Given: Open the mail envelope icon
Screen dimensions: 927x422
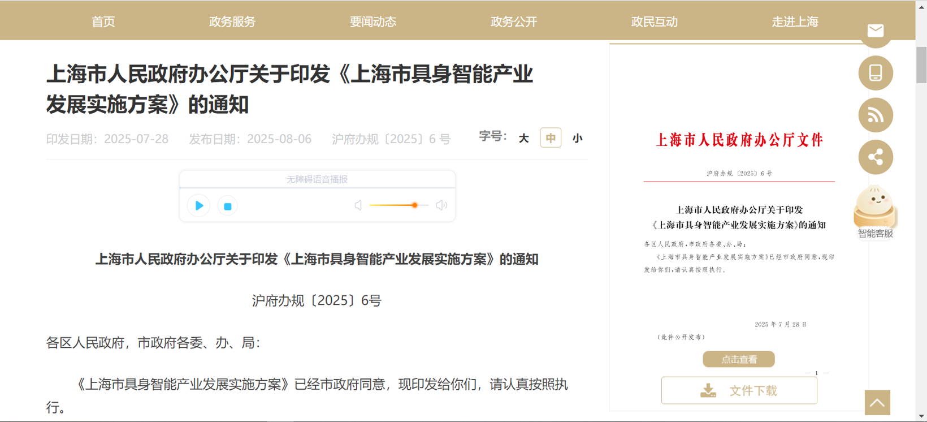Looking at the screenshot, I should pos(876,31).
